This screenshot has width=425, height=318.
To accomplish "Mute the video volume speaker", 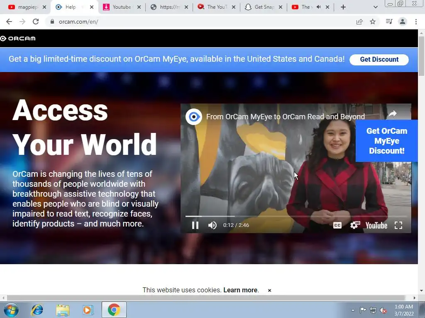I will (212, 225).
